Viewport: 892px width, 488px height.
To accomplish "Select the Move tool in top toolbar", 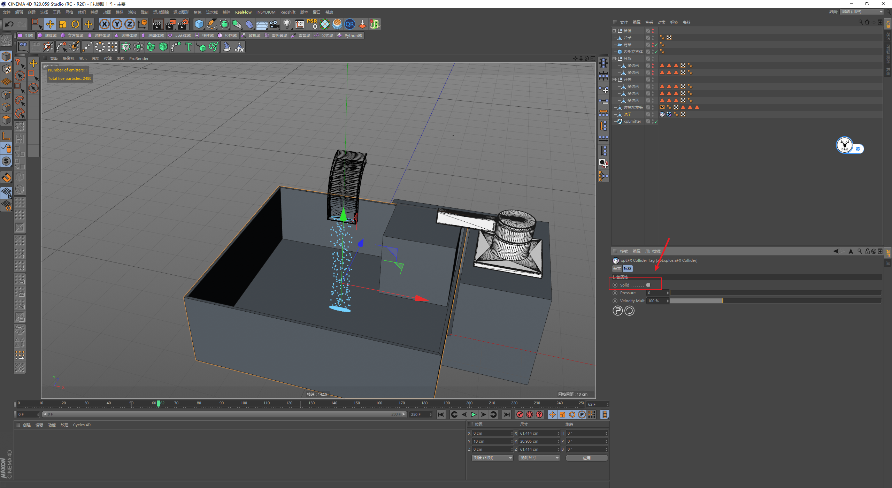I will click(50, 24).
